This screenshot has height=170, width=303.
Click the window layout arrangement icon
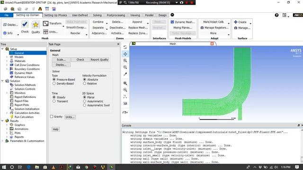point(284,15)
